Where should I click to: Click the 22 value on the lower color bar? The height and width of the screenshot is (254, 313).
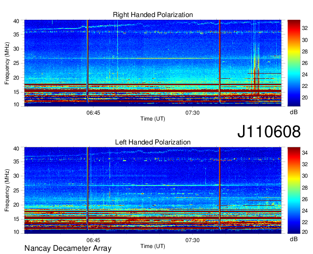[x=305, y=222]
